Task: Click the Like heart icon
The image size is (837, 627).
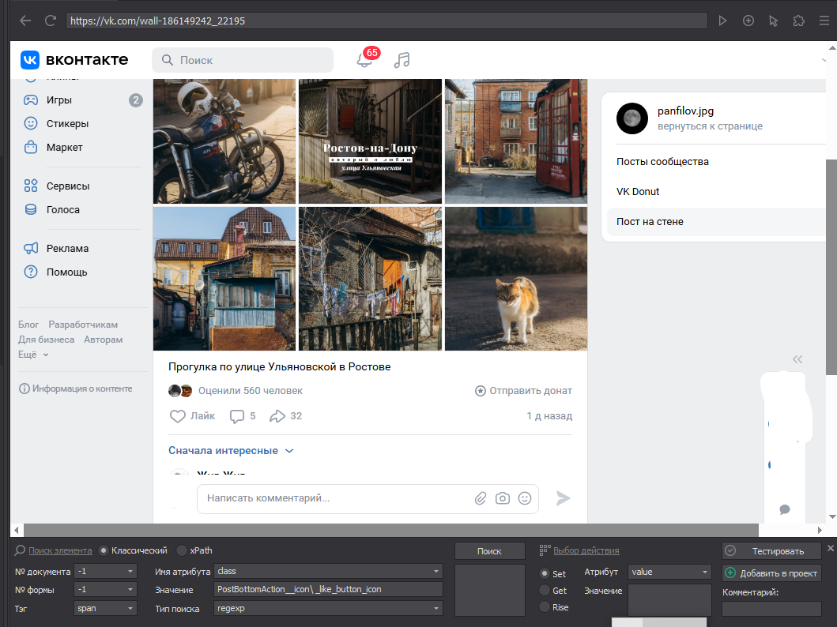Action: coord(178,416)
